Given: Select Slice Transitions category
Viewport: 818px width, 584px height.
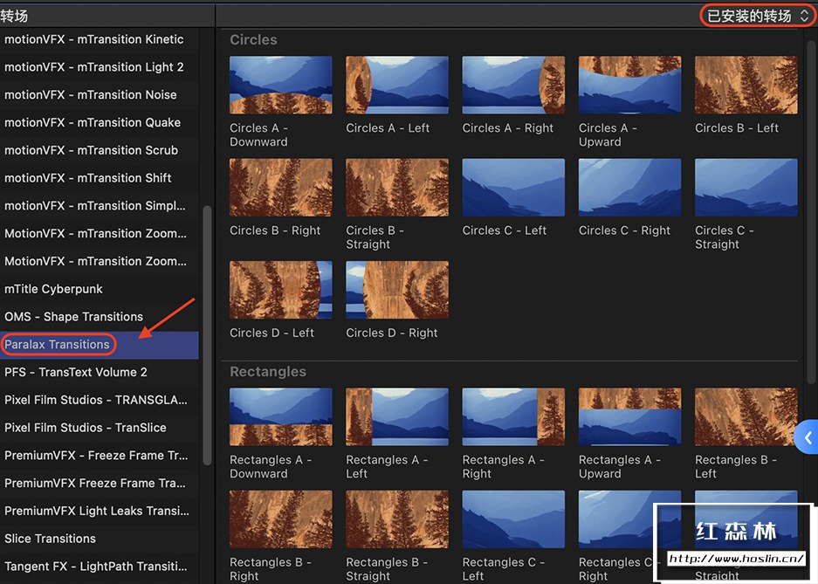Looking at the screenshot, I should (100, 538).
